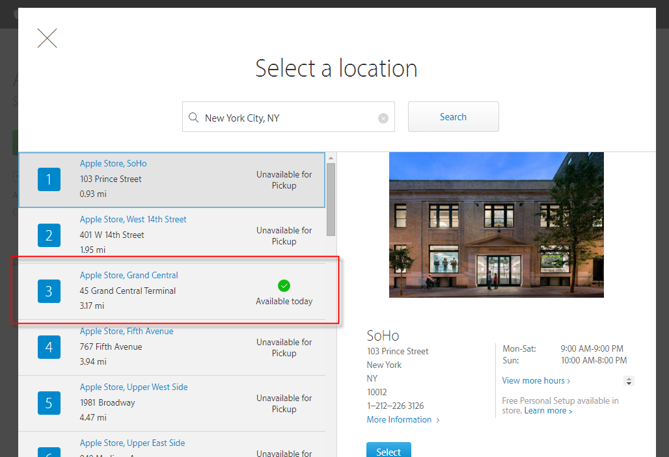Image resolution: width=669 pixels, height=457 pixels.
Task: Click the 'SoHo' store details heading
Action: click(383, 335)
